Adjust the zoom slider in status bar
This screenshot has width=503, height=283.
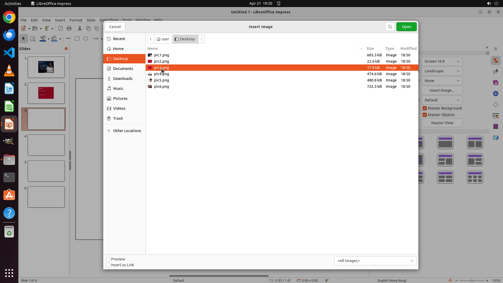[x=472, y=281]
